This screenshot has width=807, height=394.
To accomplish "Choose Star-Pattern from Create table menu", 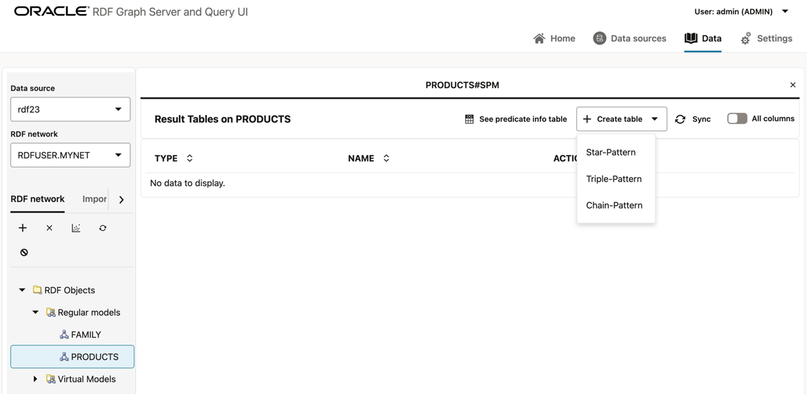I will (x=611, y=152).
